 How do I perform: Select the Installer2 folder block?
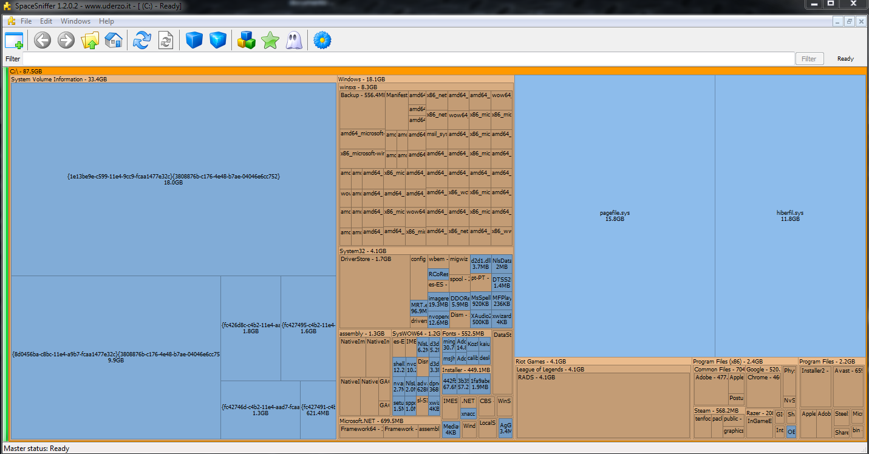[816, 387]
